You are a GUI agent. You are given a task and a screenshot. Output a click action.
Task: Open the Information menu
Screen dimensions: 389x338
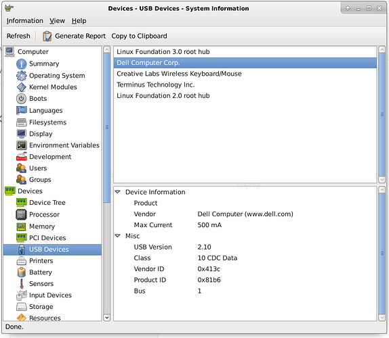[x=25, y=21]
